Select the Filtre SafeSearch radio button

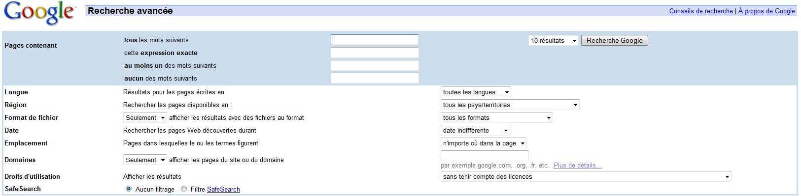click(x=184, y=189)
